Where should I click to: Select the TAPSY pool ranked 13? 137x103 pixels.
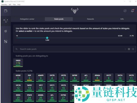29,88
